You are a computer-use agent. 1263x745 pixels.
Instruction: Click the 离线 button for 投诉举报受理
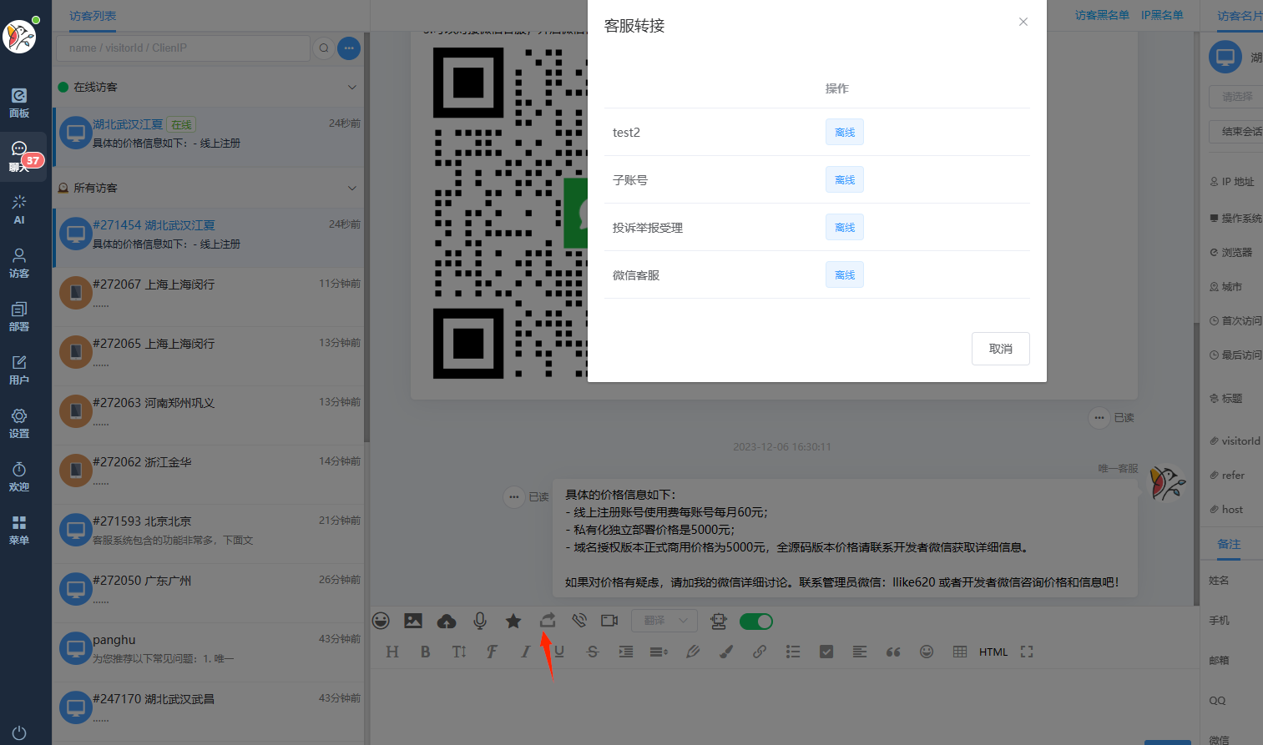845,227
